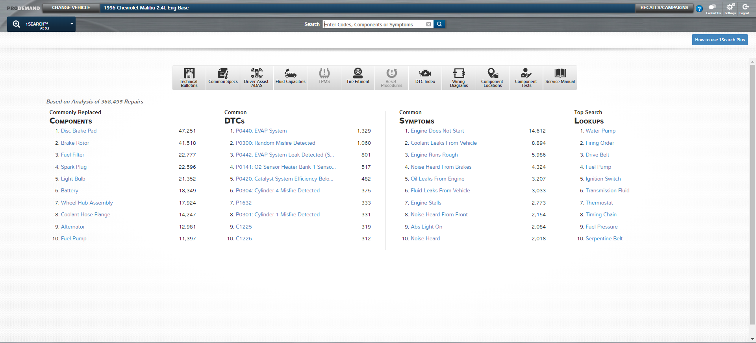The image size is (756, 343).
Task: Open Technical Bulletins (TSB) icon
Action: coord(189,77)
